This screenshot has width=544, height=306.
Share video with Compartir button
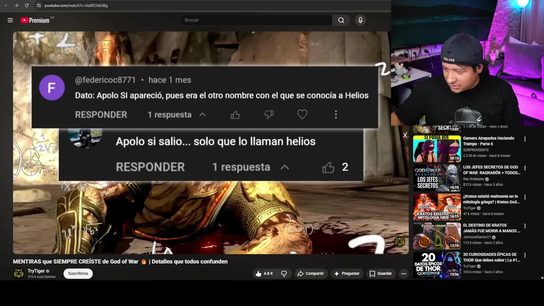tap(311, 274)
